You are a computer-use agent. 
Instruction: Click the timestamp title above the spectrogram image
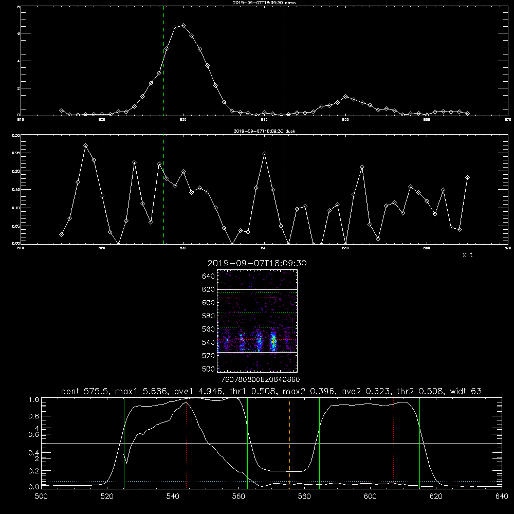[x=257, y=263]
